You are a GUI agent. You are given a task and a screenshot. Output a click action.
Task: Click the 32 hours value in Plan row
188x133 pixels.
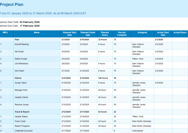coord(102,39)
